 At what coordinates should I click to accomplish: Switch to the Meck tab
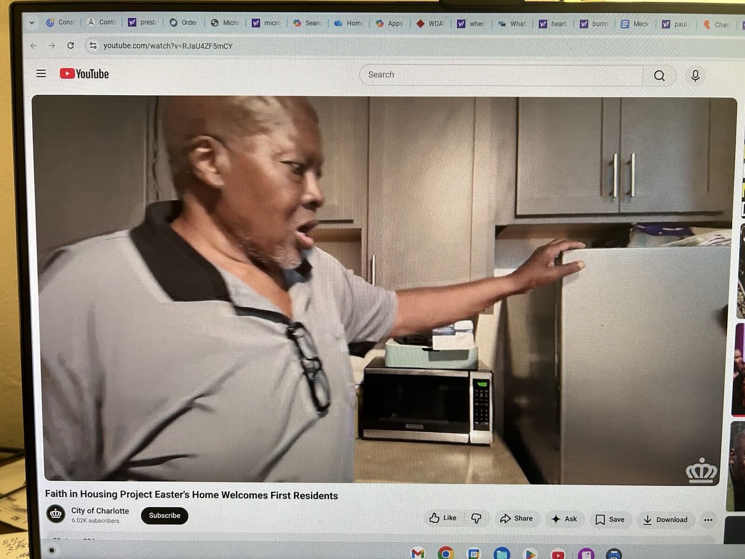(x=635, y=24)
